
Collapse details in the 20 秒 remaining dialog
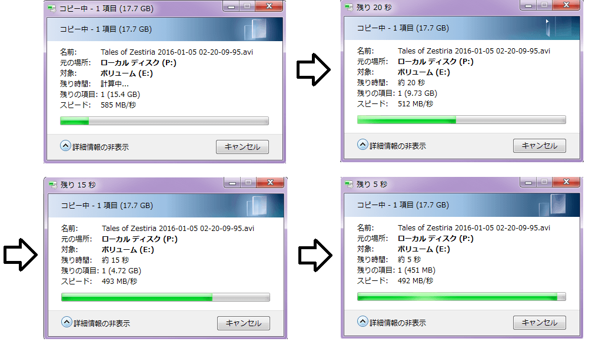(391, 145)
